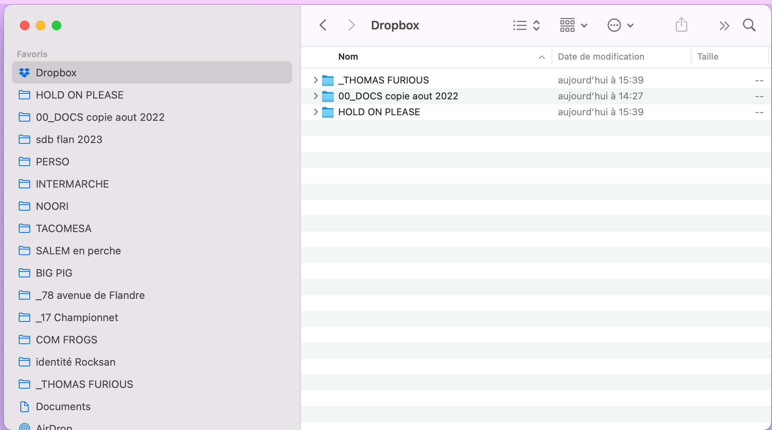This screenshot has height=430, width=772.
Task: Open the COM FROGS sidebar folder
Action: pos(152,340)
